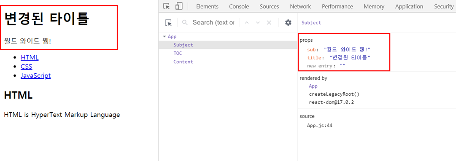Screen dimensions: 456x161
Task: Activate the DevTools inspect element icon
Action: pos(166,6)
